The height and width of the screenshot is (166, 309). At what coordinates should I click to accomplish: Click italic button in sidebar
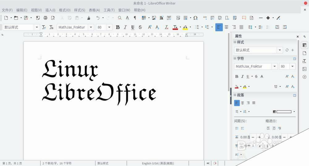click(242, 76)
